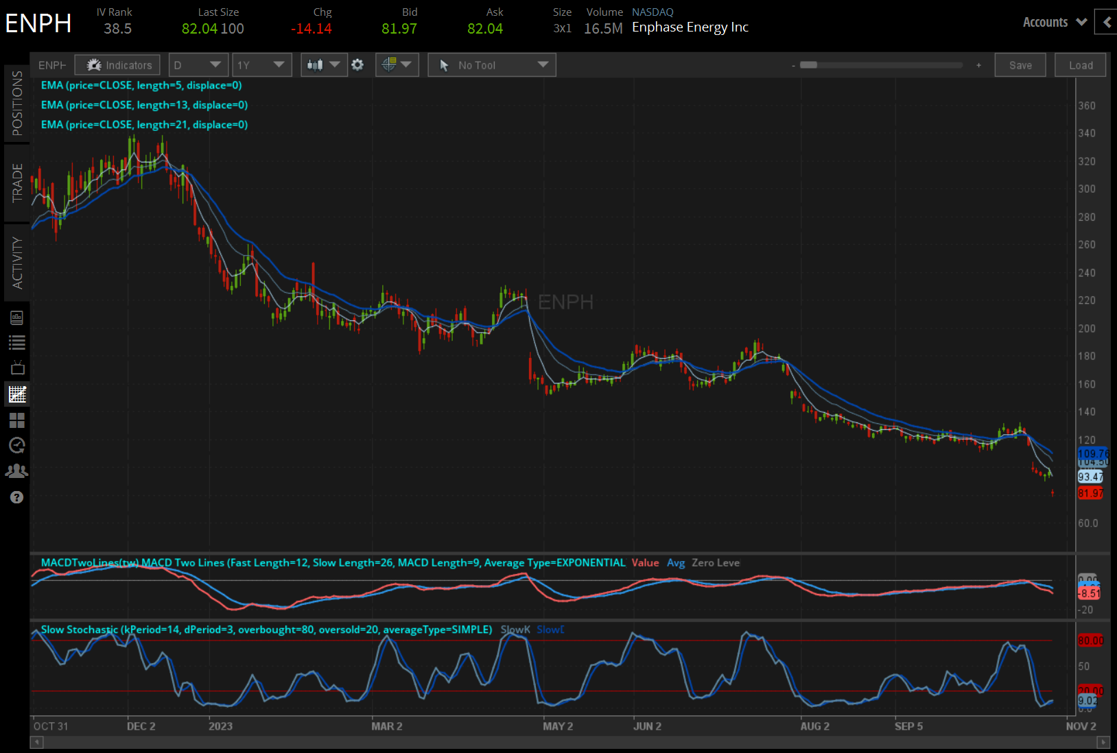
Task: Open the D timeframe dropdown
Action: click(198, 64)
